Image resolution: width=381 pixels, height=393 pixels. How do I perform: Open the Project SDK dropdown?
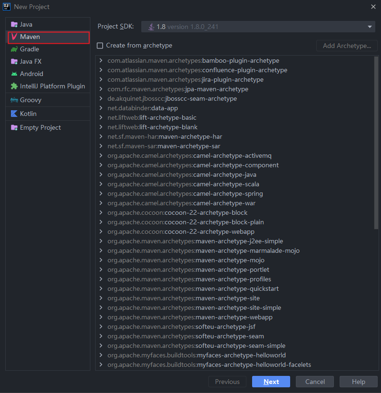(370, 27)
